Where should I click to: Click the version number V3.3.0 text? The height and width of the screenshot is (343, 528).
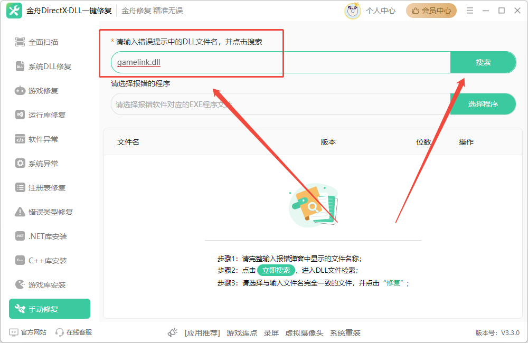coord(510,333)
